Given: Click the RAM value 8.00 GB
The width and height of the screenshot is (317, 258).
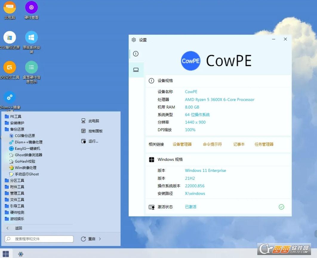Looking at the screenshot, I should point(192,107).
